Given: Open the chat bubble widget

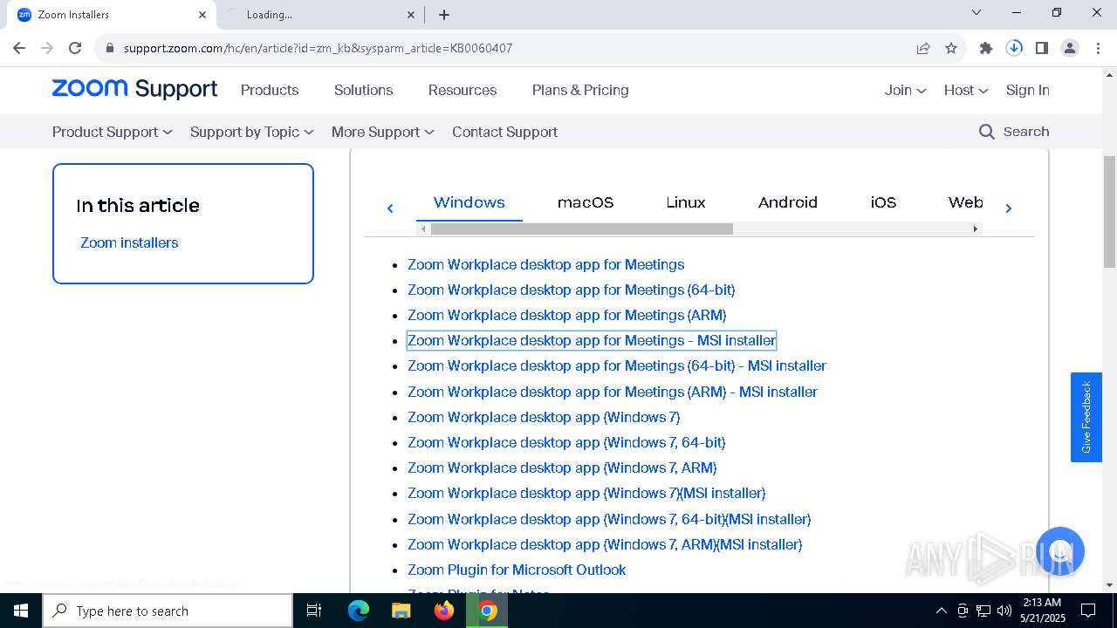Looking at the screenshot, I should (1060, 551).
